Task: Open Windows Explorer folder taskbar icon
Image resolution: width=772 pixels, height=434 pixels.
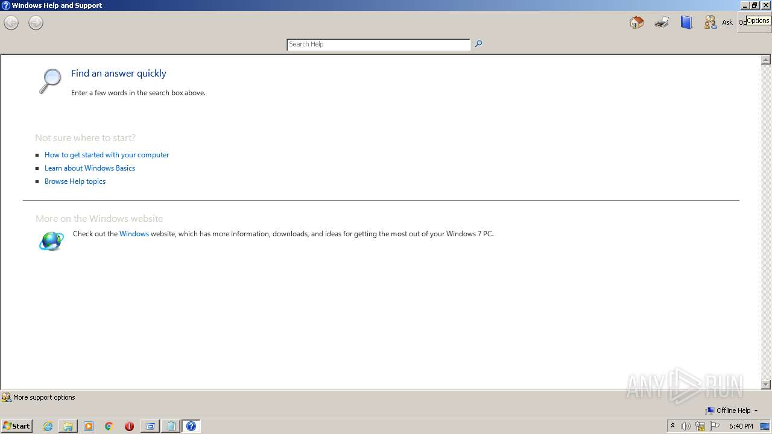Action: tap(68, 426)
